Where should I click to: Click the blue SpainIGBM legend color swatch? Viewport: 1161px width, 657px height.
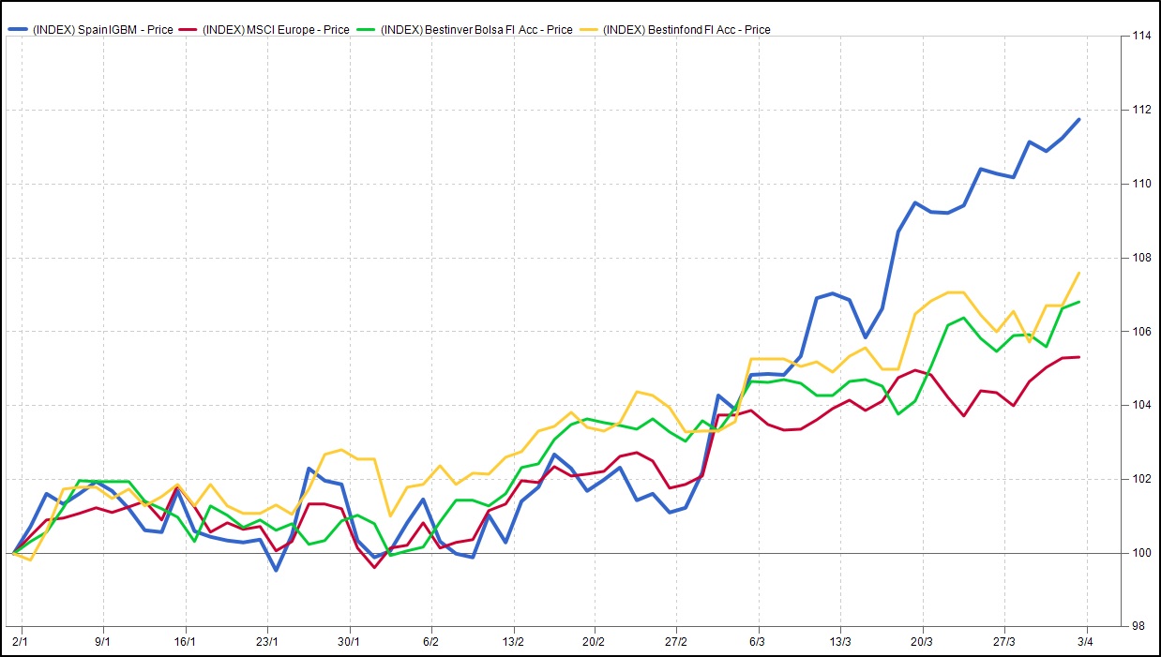18,30
